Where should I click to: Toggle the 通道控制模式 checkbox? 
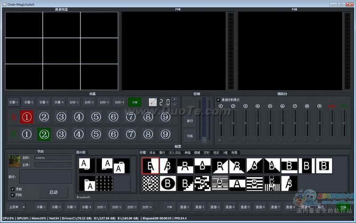(x=218, y=99)
